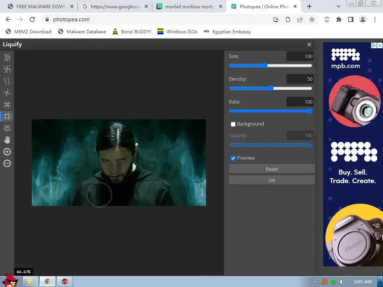
Task: Open Windows ISOs bookmark
Action: pos(177,32)
